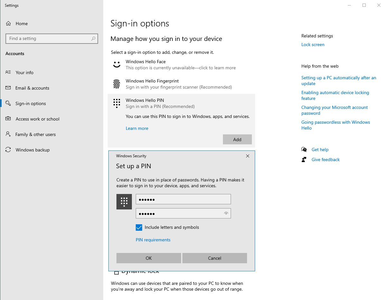Go to Email & accounts
Viewport: 386px width, 300px height.
pos(32,88)
